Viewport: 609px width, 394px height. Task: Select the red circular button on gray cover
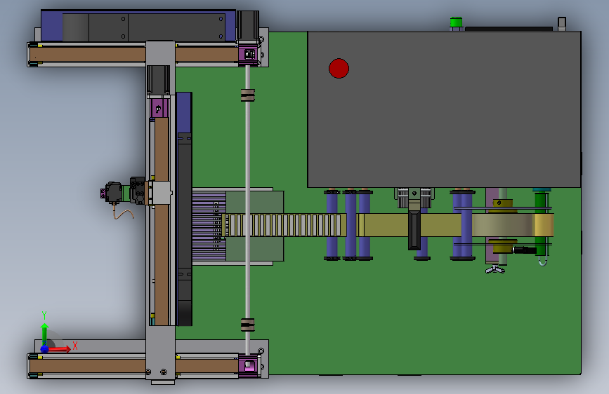[x=339, y=69]
